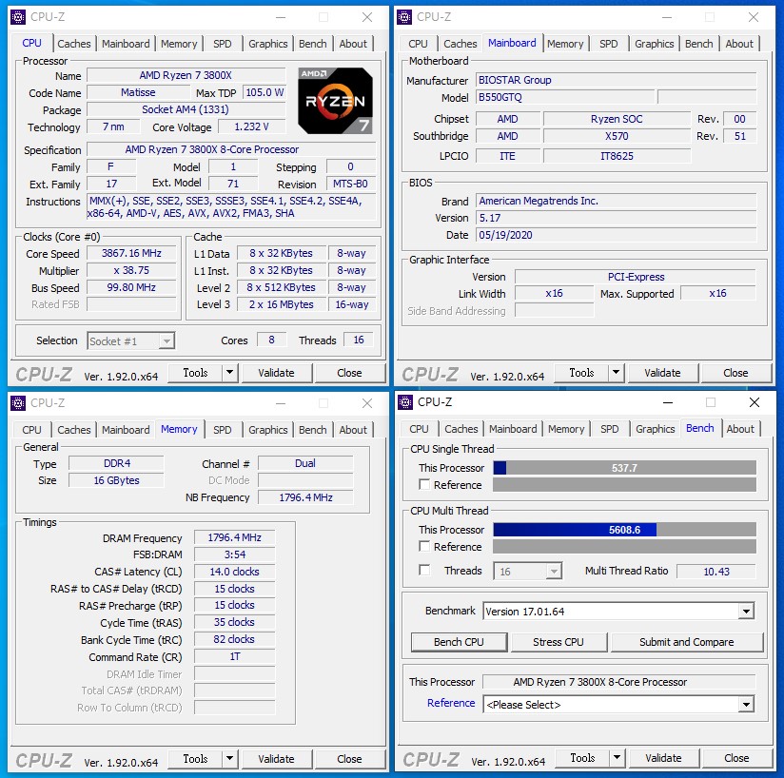The image size is (784, 778).
Task: Close the Memory window with the title bar X
Action: 367,403
